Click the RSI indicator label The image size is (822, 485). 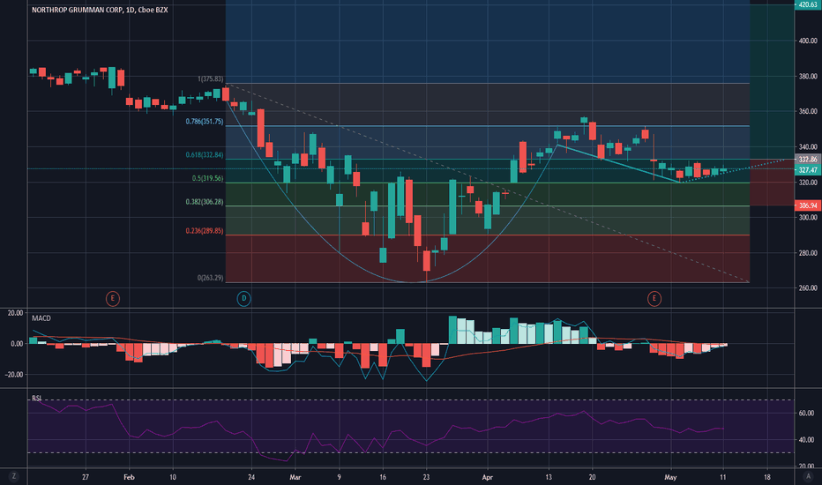[x=37, y=399]
